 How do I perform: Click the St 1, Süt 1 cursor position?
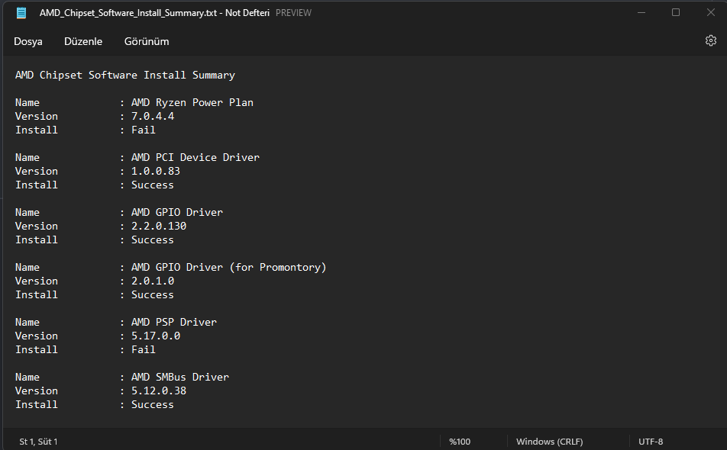click(x=39, y=442)
